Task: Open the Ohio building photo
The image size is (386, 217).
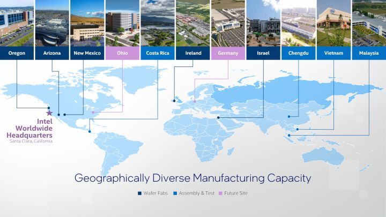Action: [x=122, y=23]
